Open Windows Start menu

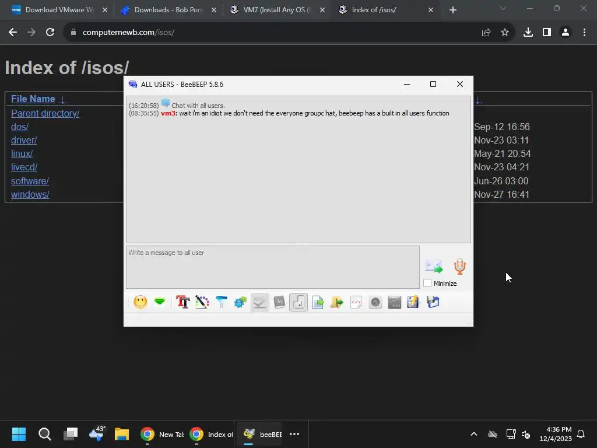click(19, 434)
